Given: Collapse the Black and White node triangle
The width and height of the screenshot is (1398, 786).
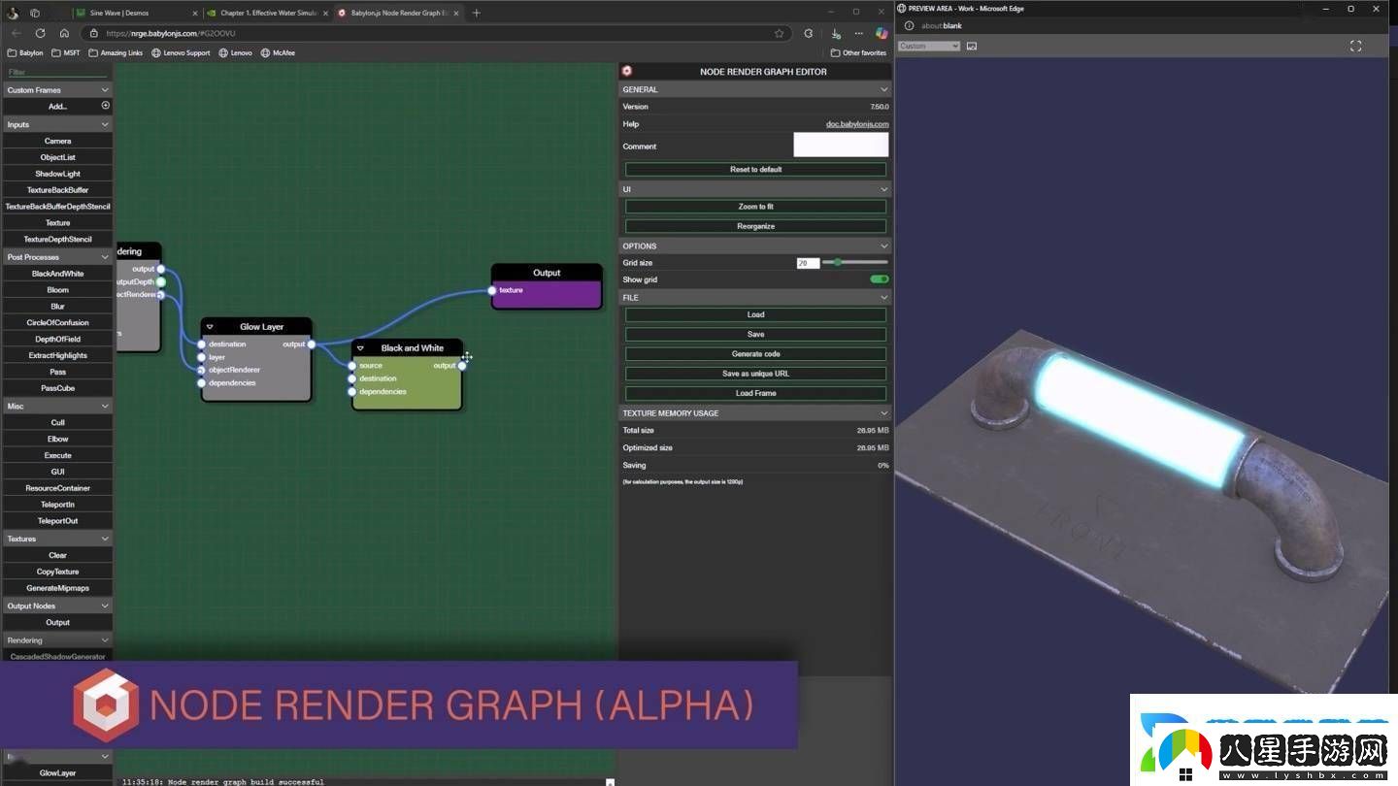Looking at the screenshot, I should [x=360, y=348].
